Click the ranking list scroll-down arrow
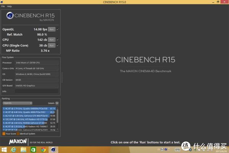This screenshot has height=153, width=229. pos(57,129)
